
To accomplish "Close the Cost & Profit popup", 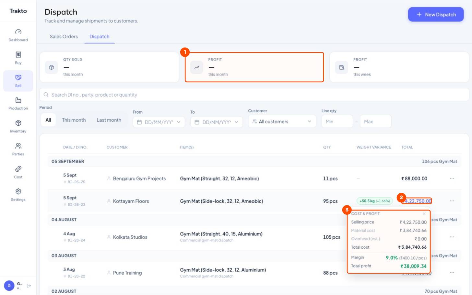I will tap(424, 214).
